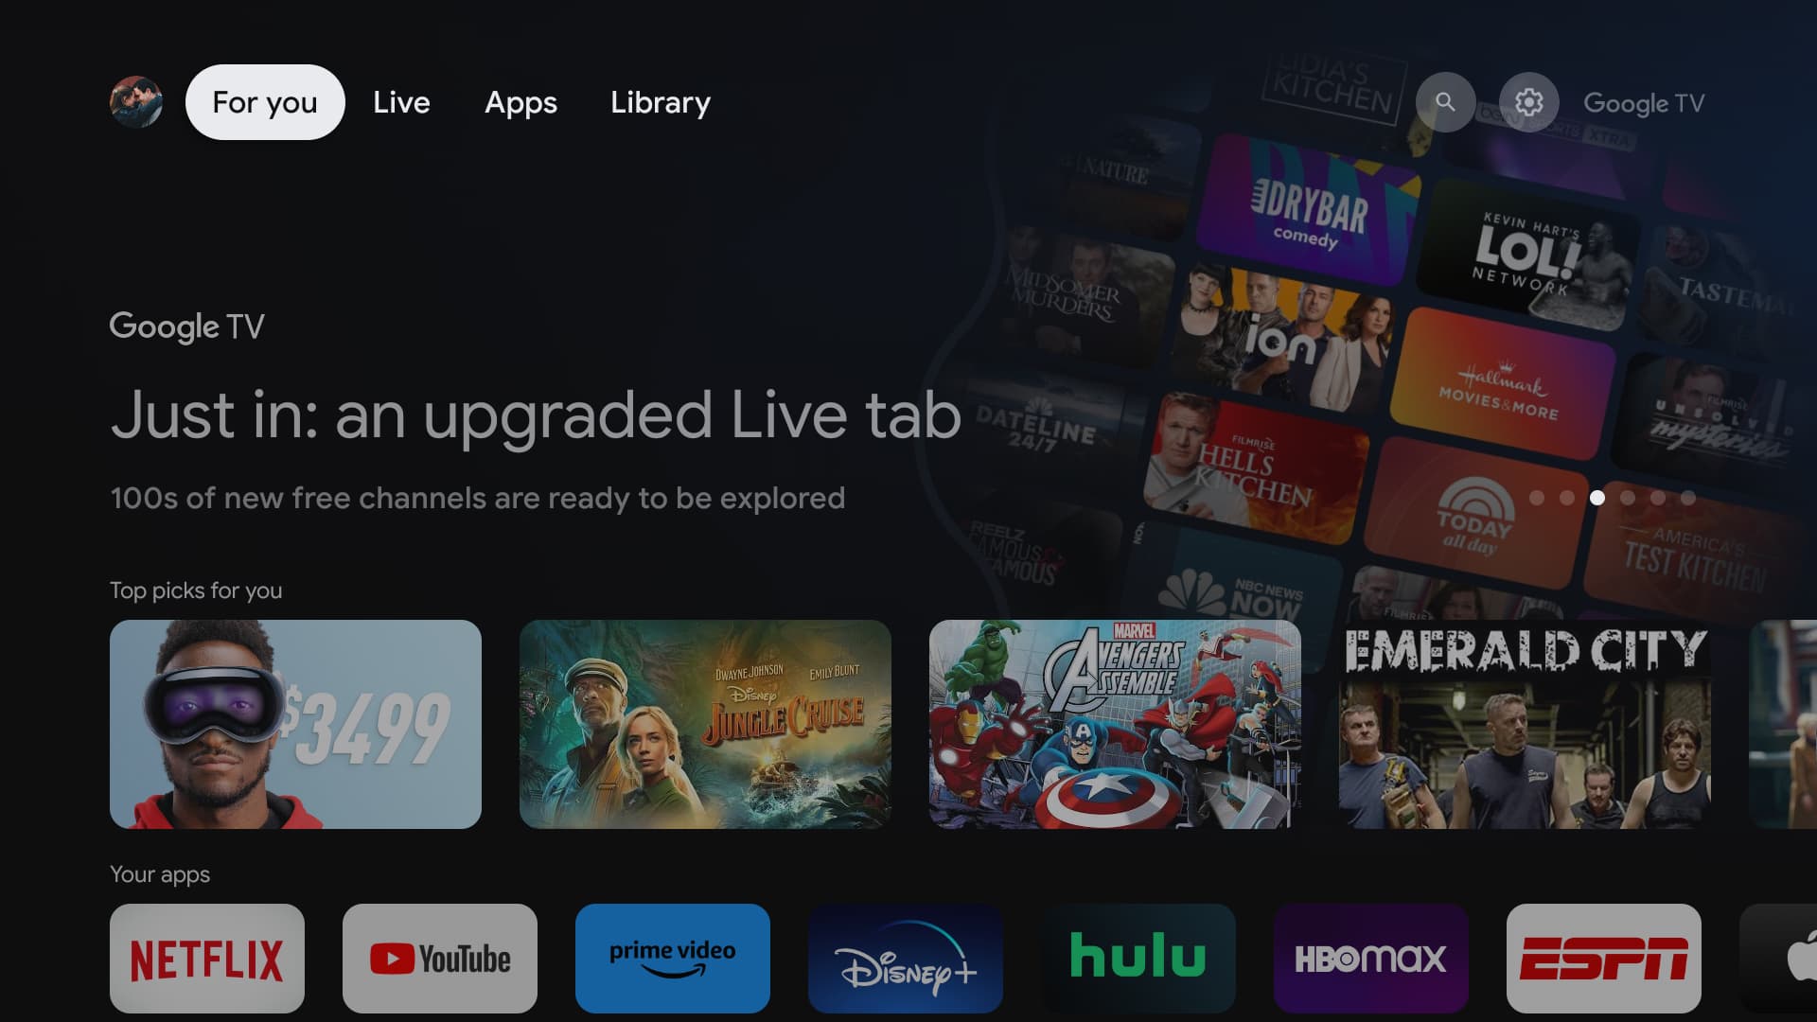Select Avengers Assemble thumbnail

click(x=1115, y=723)
